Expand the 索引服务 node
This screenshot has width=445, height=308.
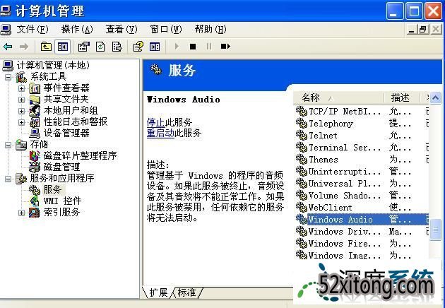[22, 213]
